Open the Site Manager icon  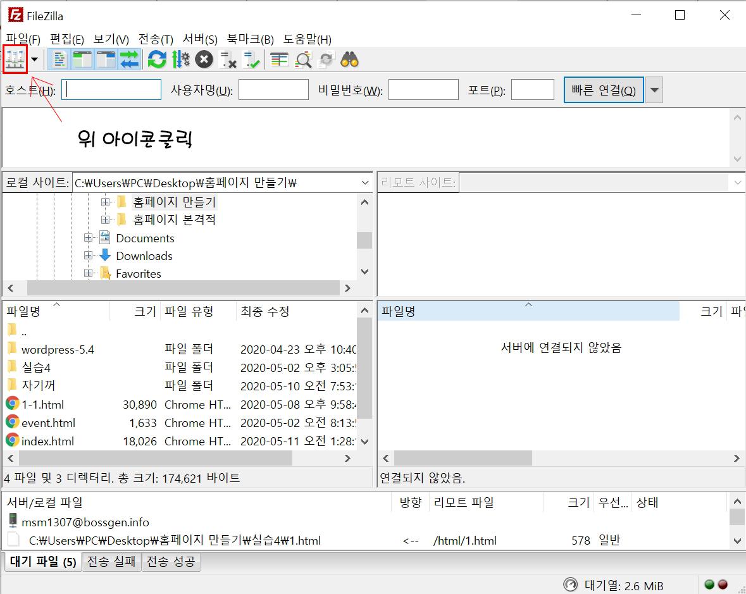point(15,59)
